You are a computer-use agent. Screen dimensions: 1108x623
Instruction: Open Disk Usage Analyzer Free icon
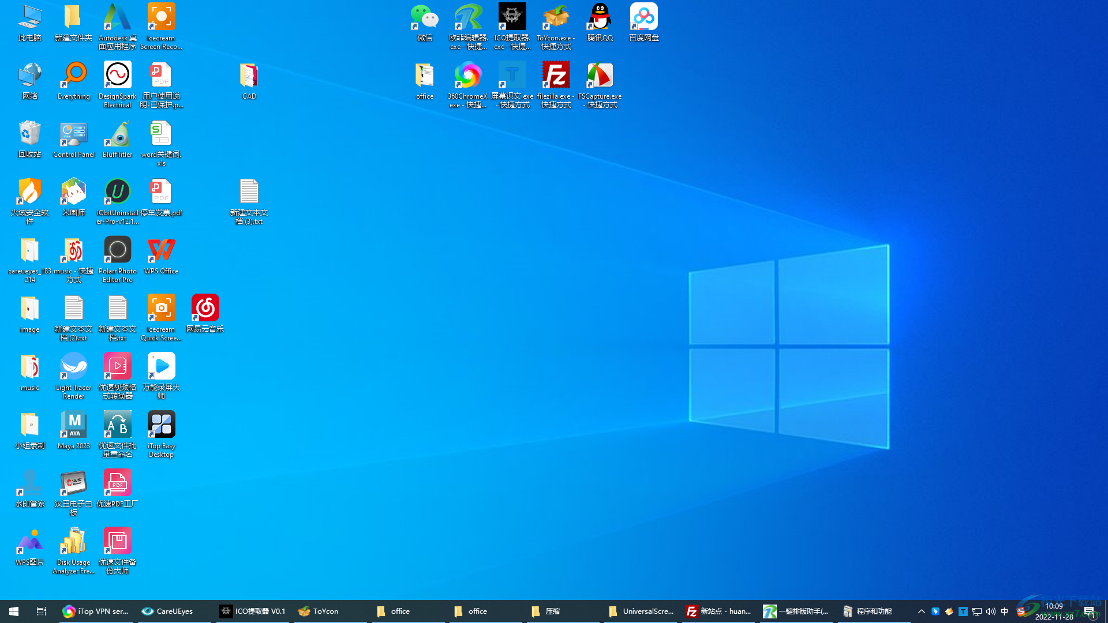74,551
